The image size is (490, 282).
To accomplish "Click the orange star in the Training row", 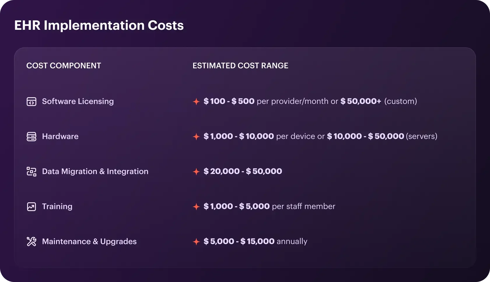I will pyautogui.click(x=196, y=207).
